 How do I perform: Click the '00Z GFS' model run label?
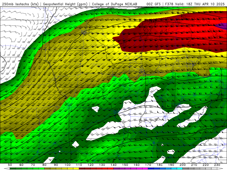pyautogui.click(x=154, y=4)
